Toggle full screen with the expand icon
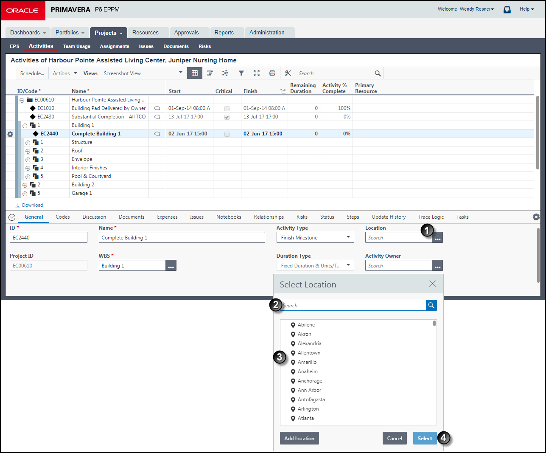 (257, 73)
